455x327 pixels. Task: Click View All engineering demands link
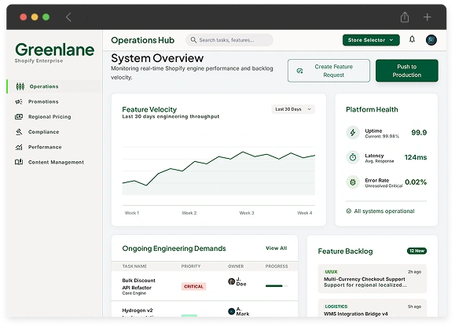tap(277, 248)
